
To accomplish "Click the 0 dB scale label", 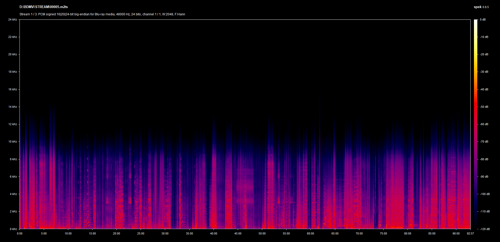I will click(483, 19).
